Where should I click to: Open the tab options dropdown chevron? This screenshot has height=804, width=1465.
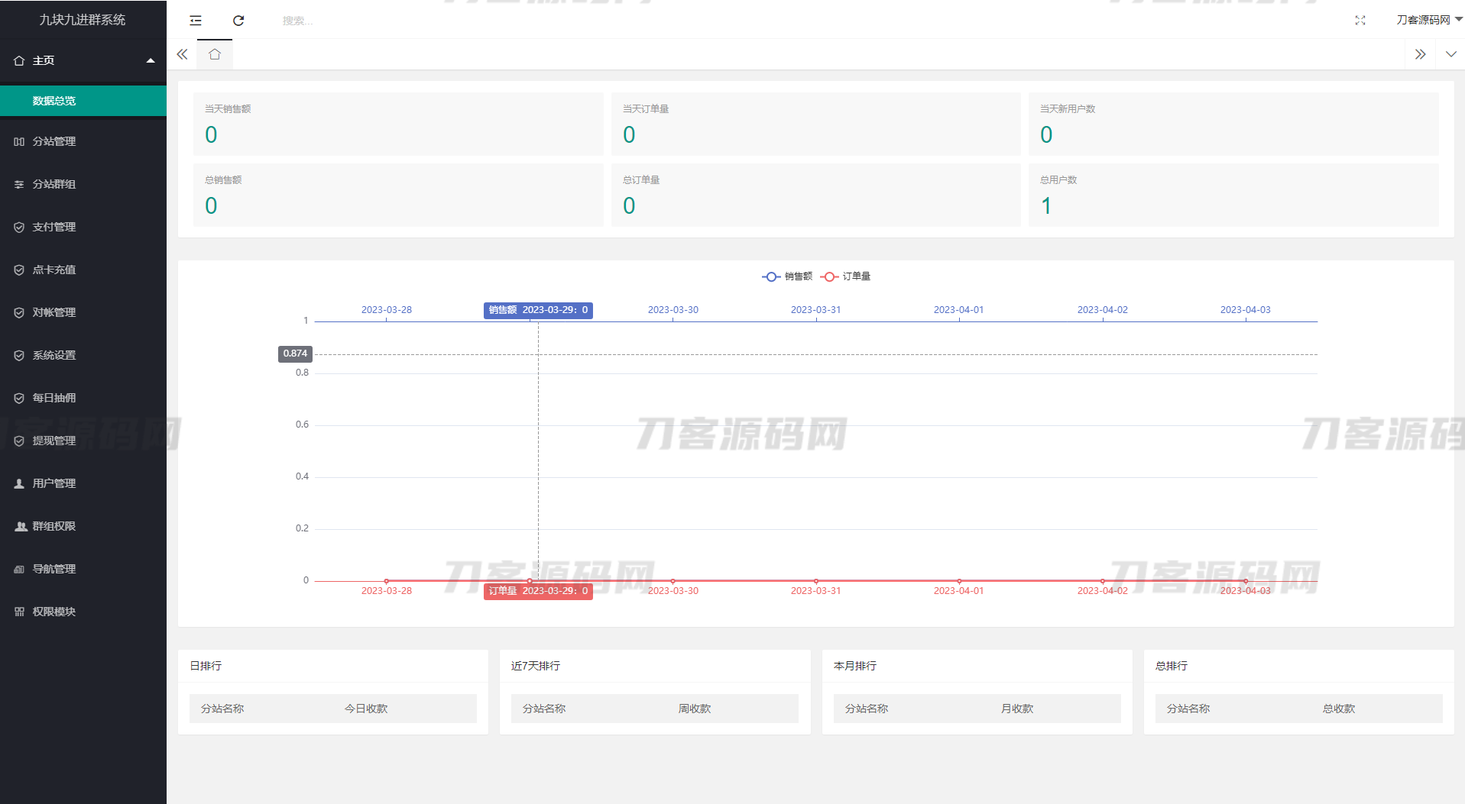[x=1450, y=54]
